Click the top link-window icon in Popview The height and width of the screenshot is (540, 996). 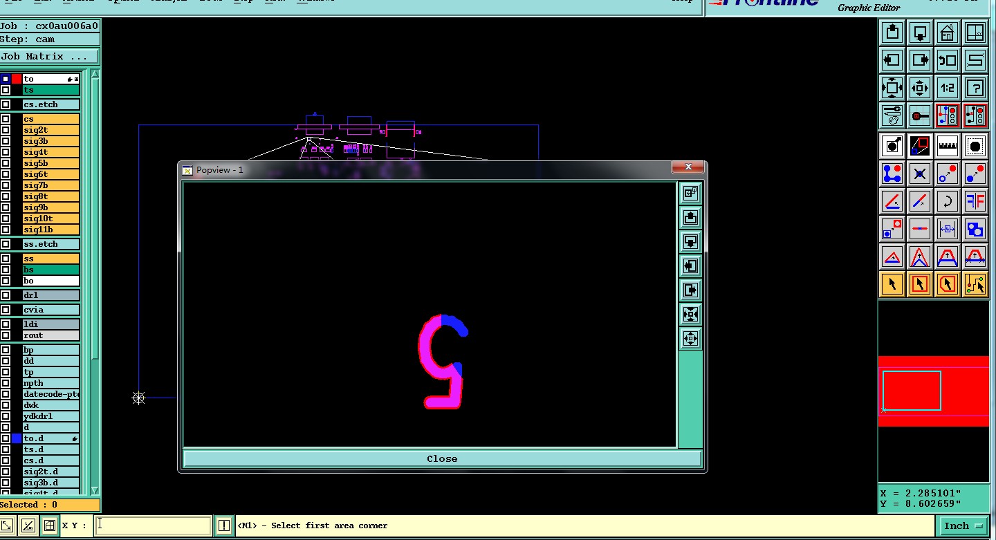coord(690,194)
